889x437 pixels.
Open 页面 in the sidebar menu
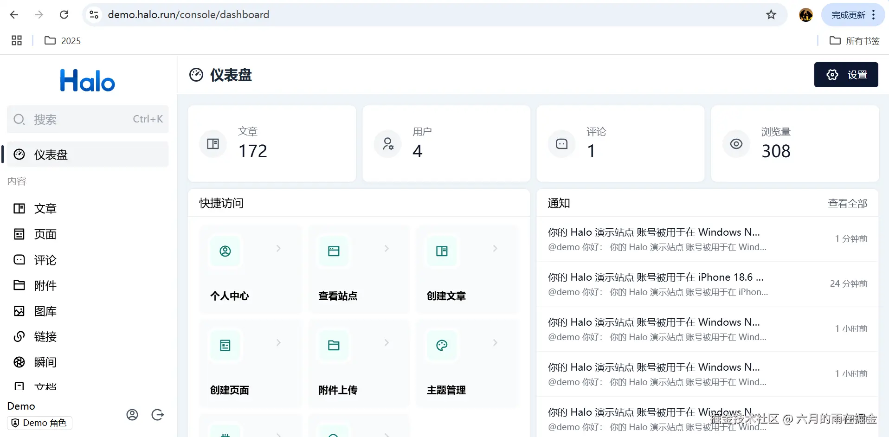pos(88,234)
